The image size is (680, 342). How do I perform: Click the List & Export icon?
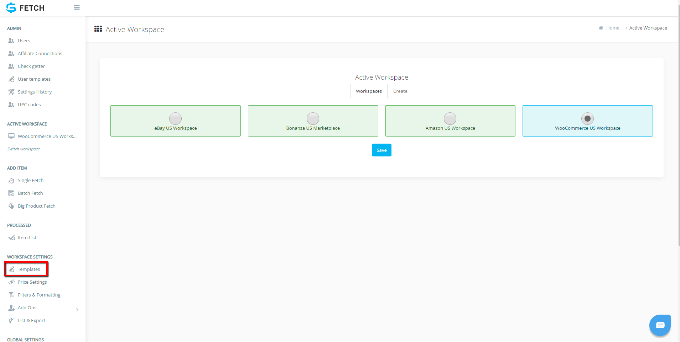(x=11, y=320)
